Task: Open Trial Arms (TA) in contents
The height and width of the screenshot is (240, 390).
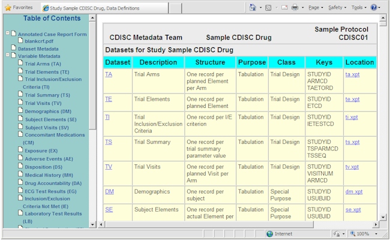Action: (x=43, y=64)
